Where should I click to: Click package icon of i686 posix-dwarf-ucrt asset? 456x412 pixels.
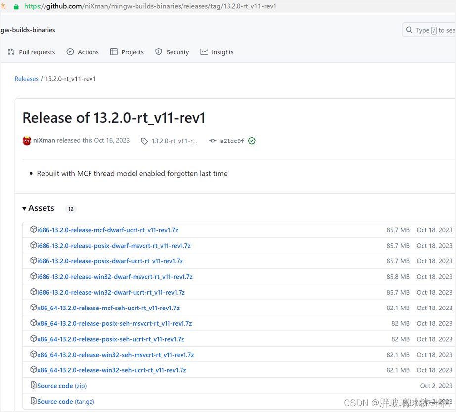coord(34,260)
